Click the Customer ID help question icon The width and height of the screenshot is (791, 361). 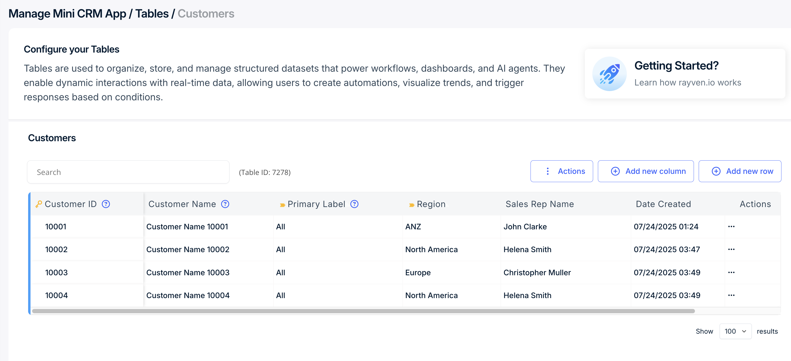(106, 204)
